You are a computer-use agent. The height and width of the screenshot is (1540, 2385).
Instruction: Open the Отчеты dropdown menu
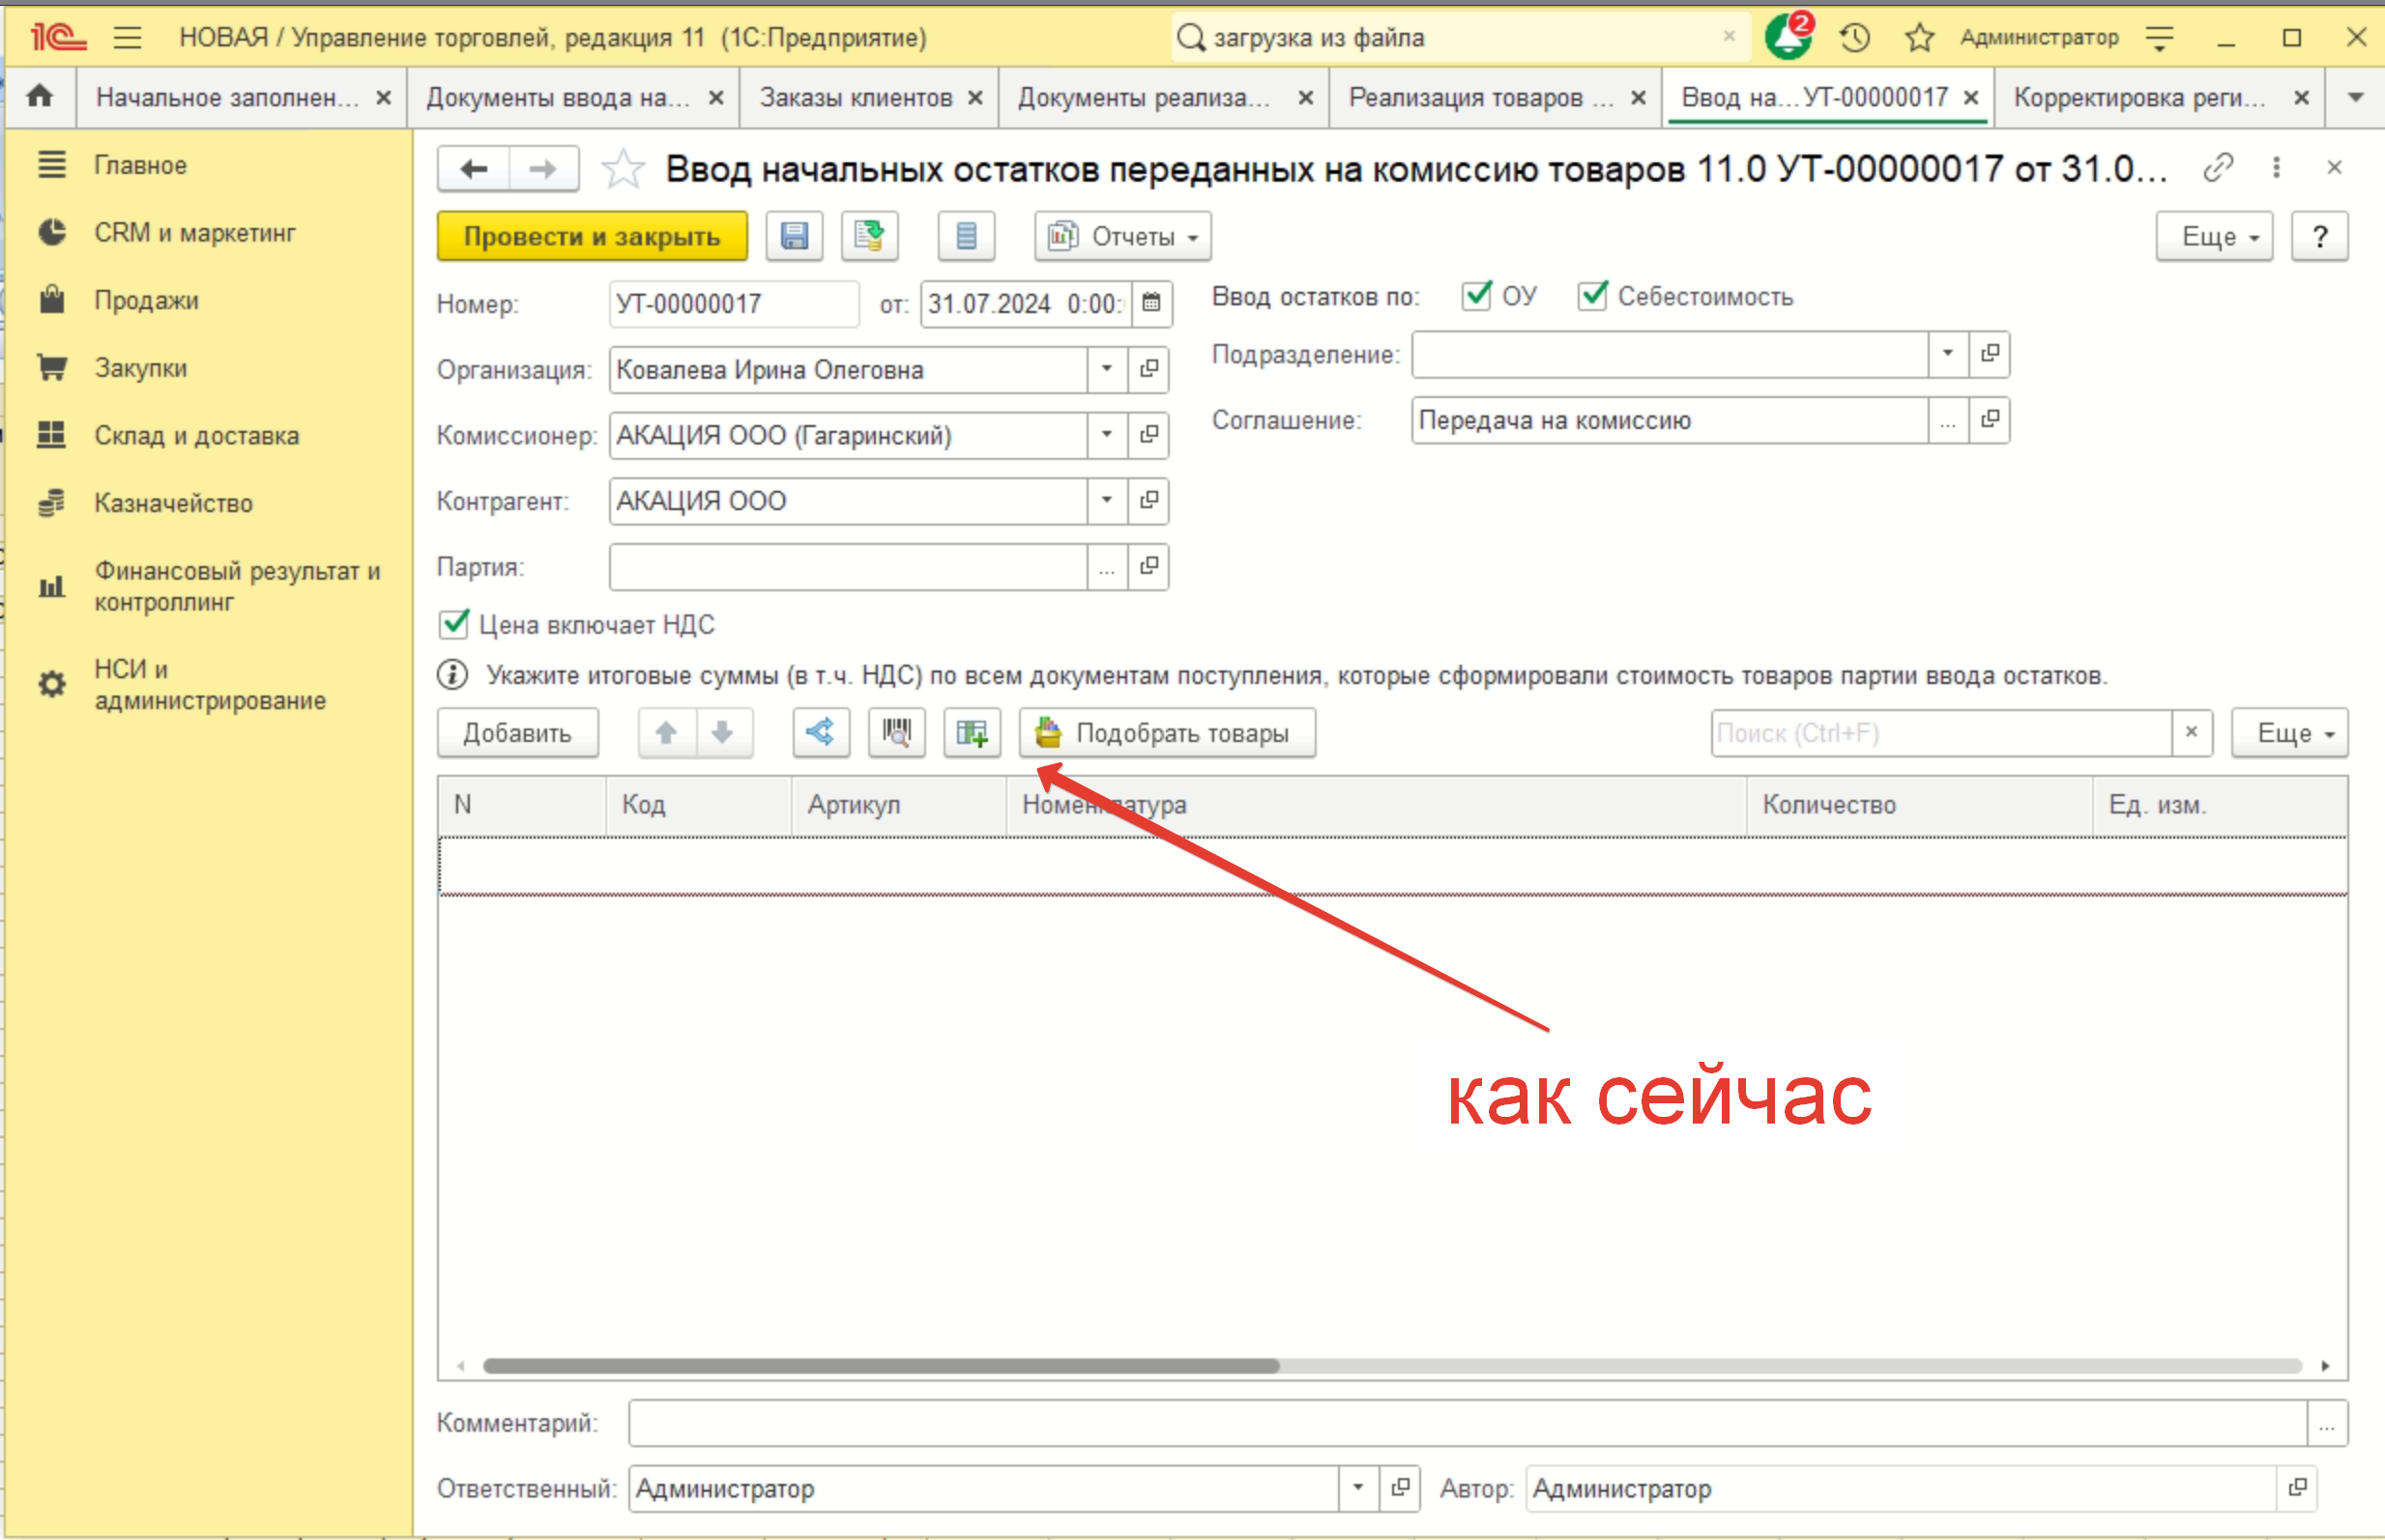[x=1122, y=236]
